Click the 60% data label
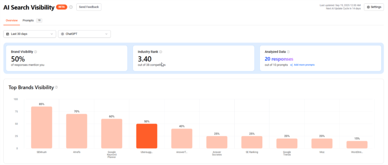This screenshot has width=388, height=165. [112, 116]
